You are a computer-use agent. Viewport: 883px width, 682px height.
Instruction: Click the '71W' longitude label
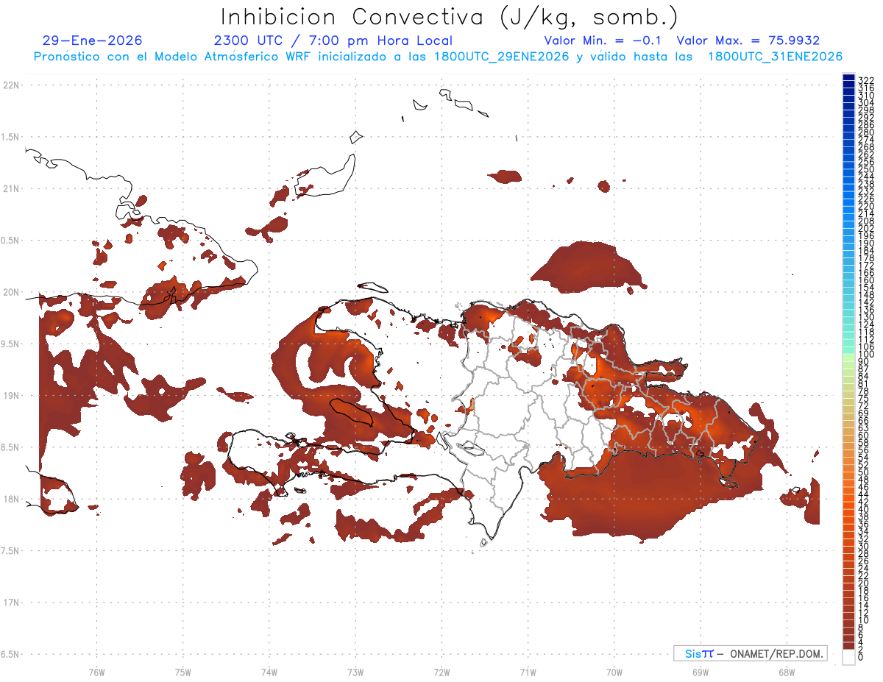(528, 672)
